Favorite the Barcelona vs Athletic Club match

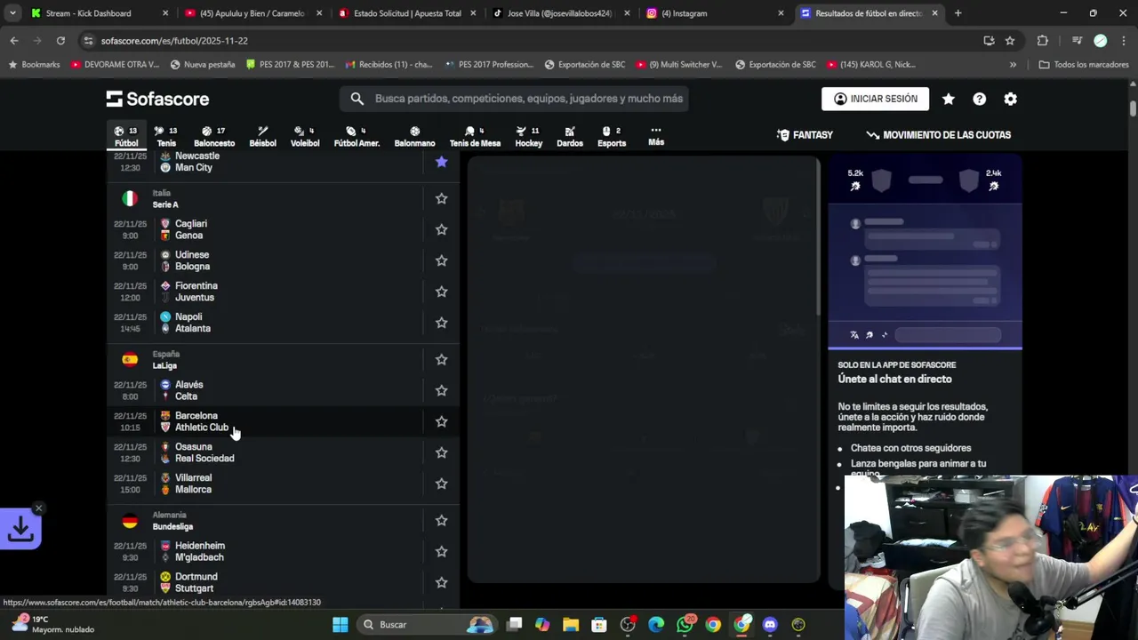point(441,421)
